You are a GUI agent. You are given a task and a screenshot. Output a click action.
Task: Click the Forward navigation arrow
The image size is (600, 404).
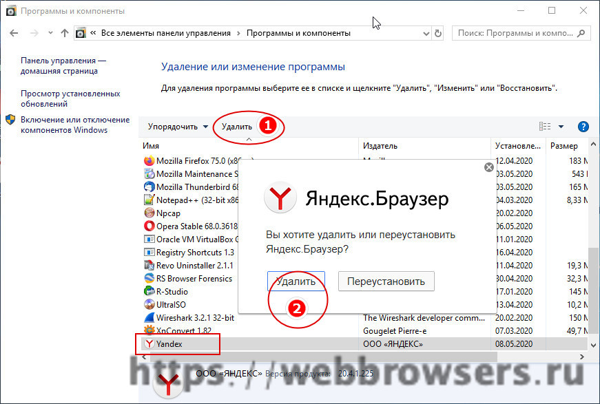[34, 33]
